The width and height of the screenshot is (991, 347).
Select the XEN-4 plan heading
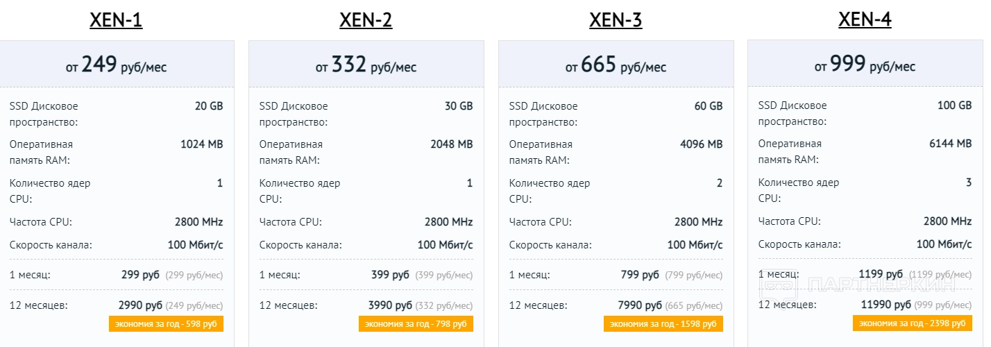pos(865,20)
